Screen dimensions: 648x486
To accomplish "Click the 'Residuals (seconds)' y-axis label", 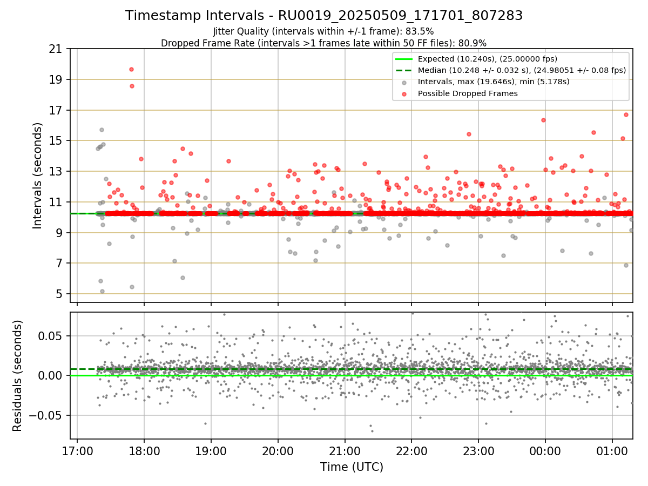I will coord(17,375).
